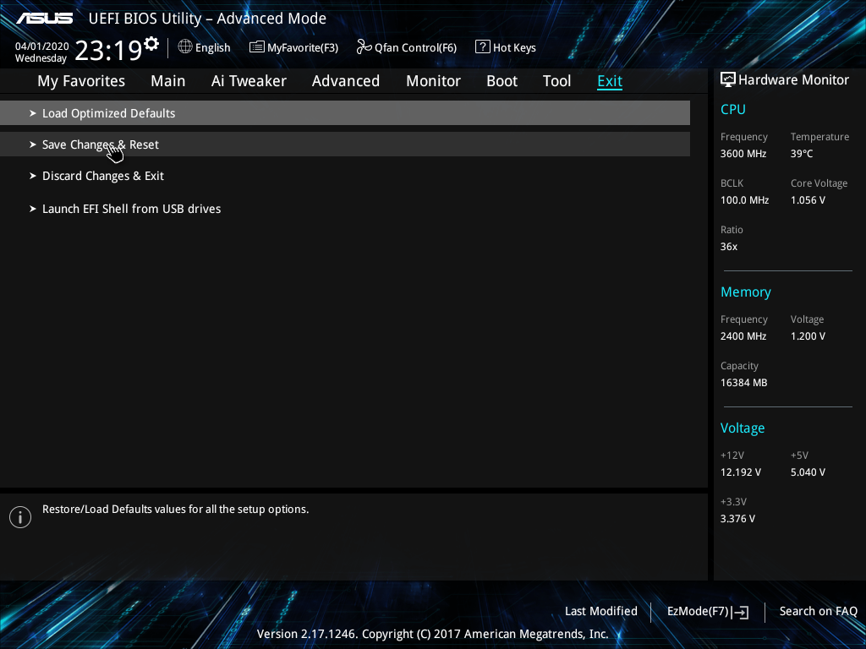Image resolution: width=866 pixels, height=649 pixels.
Task: Choose Save Changes & Reset
Action: (345, 145)
